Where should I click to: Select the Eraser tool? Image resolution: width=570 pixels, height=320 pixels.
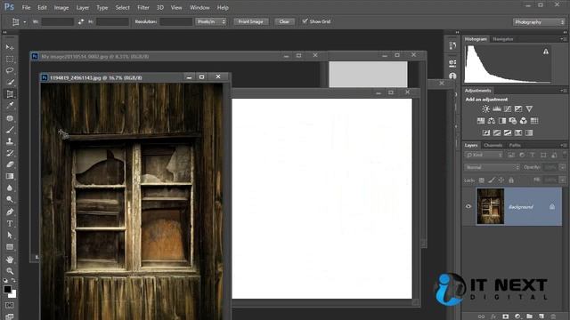pos(10,164)
